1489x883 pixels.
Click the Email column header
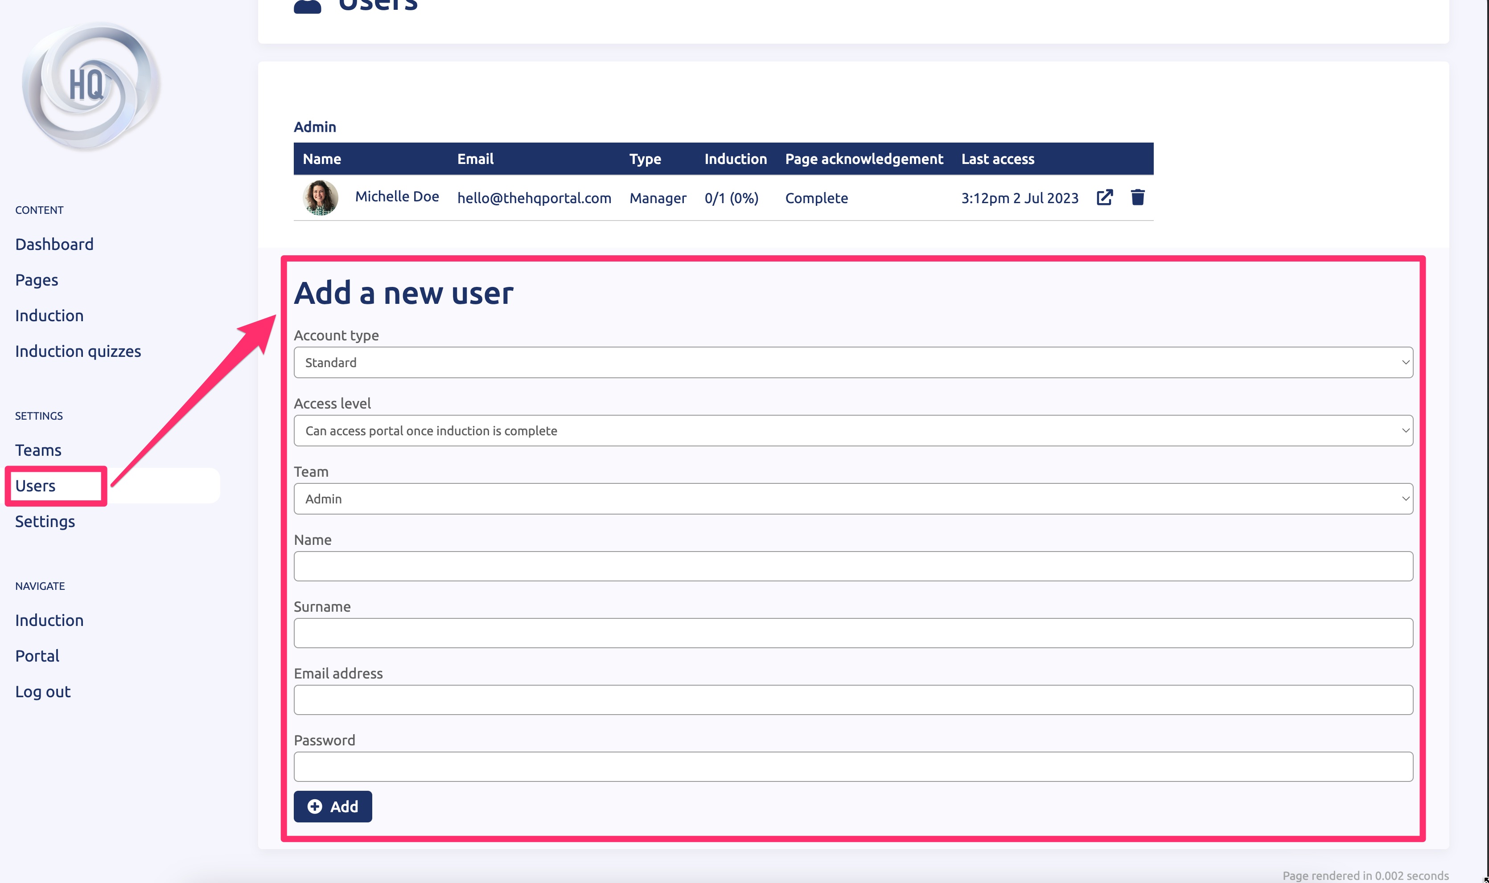475,159
